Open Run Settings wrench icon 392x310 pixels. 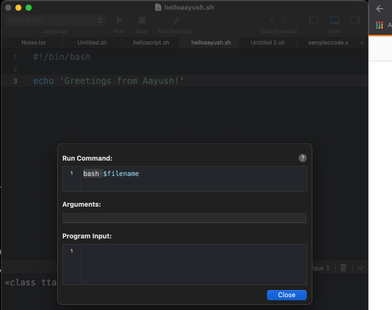(x=177, y=20)
